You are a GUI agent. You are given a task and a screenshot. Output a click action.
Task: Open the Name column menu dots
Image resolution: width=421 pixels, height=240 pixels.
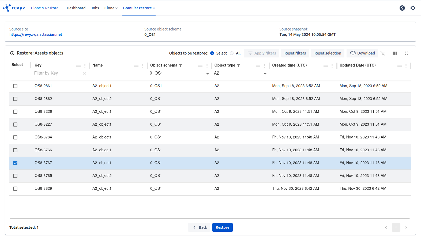[x=143, y=66]
